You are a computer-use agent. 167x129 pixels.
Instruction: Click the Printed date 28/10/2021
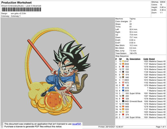111,127
